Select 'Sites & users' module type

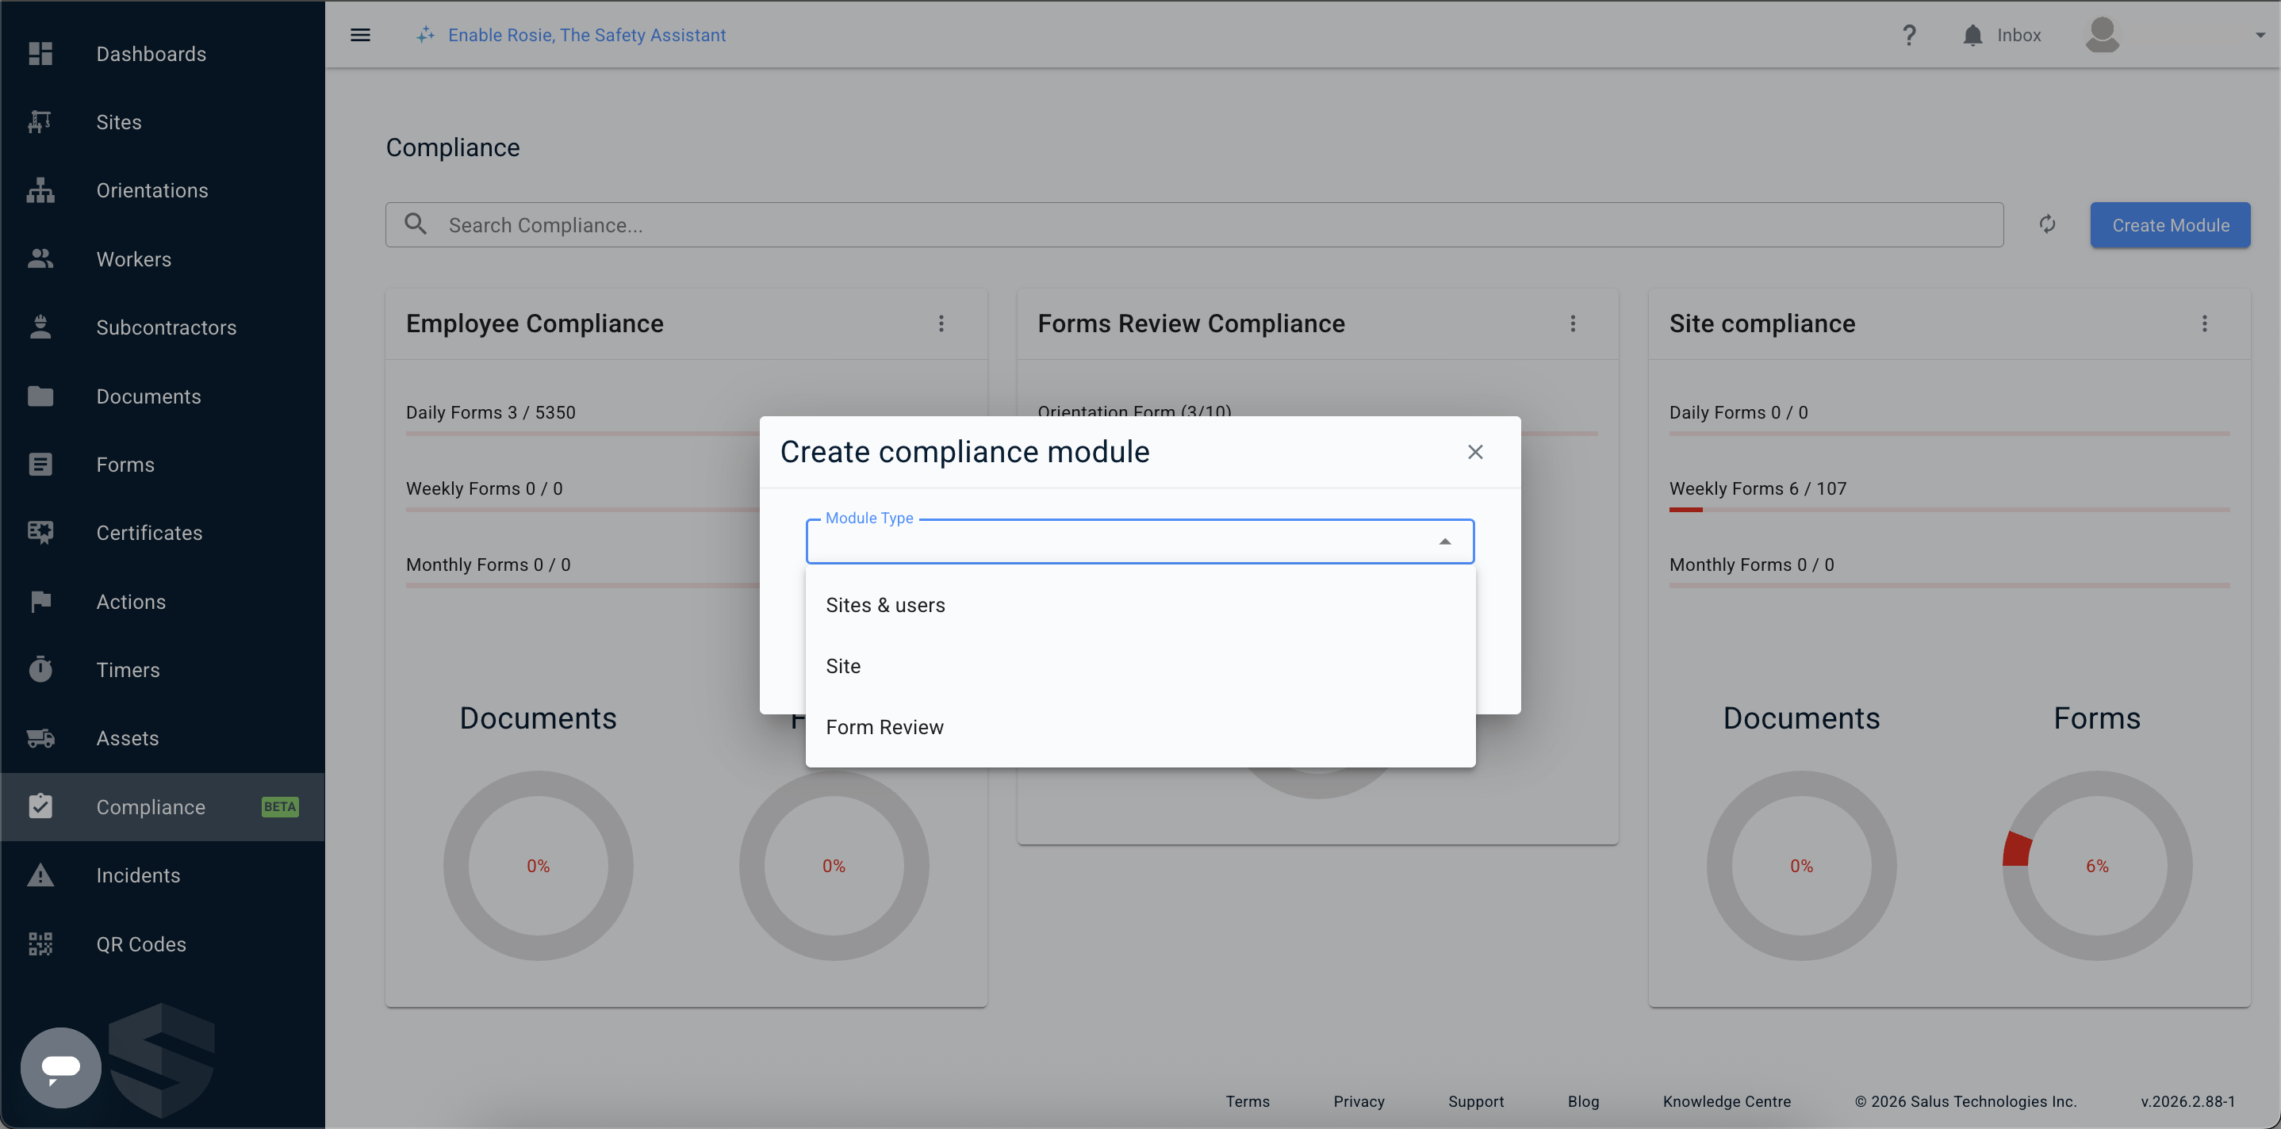(1140, 605)
